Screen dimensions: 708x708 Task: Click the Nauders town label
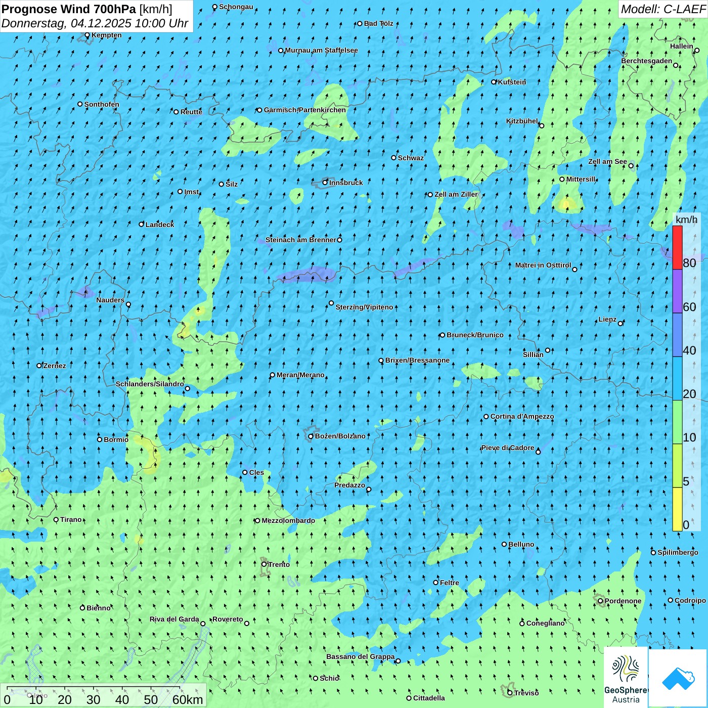point(110,300)
